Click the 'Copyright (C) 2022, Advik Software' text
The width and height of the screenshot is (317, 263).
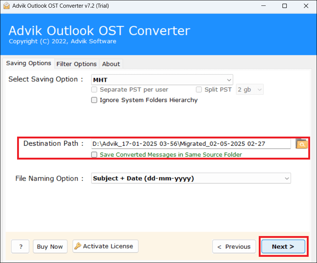pyautogui.click(x=63, y=41)
